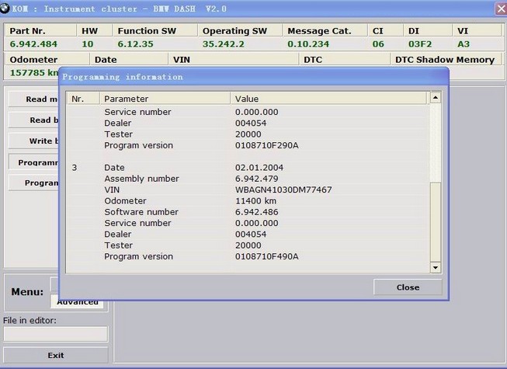This screenshot has width=507, height=369.
Task: Click the partially hidden Advanced button
Action: pos(78,302)
